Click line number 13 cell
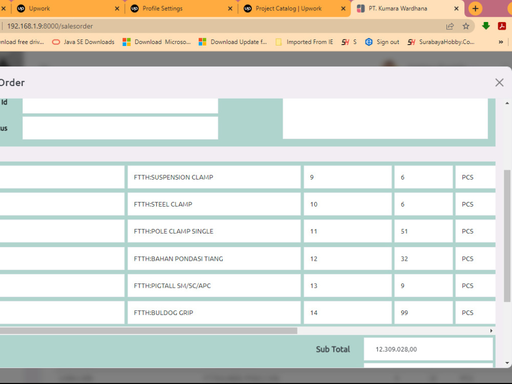This screenshot has width=512, height=384. coord(348,285)
